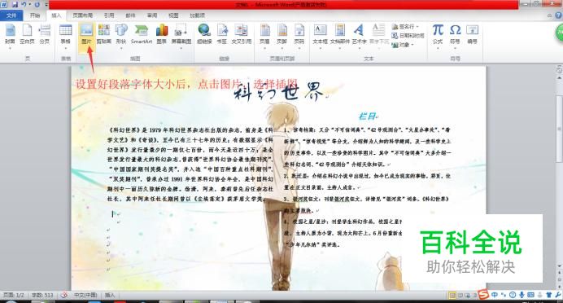Expand the 对象 object dropdown arrow

tap(412, 45)
